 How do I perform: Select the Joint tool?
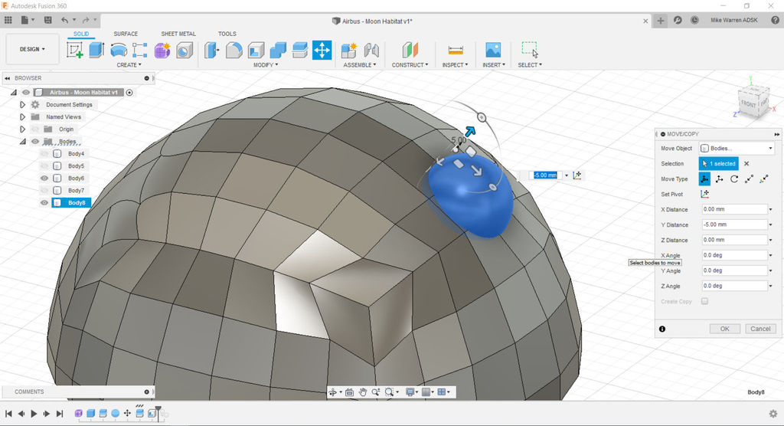[x=371, y=50]
